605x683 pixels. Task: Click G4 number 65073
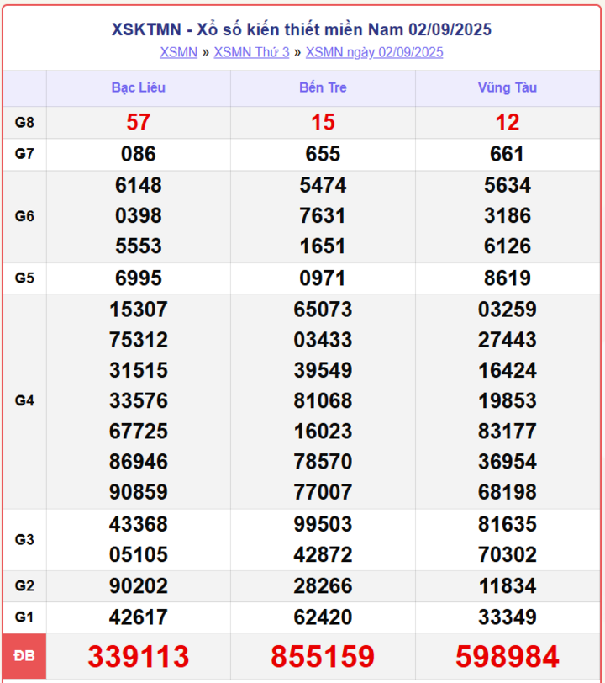click(x=323, y=310)
